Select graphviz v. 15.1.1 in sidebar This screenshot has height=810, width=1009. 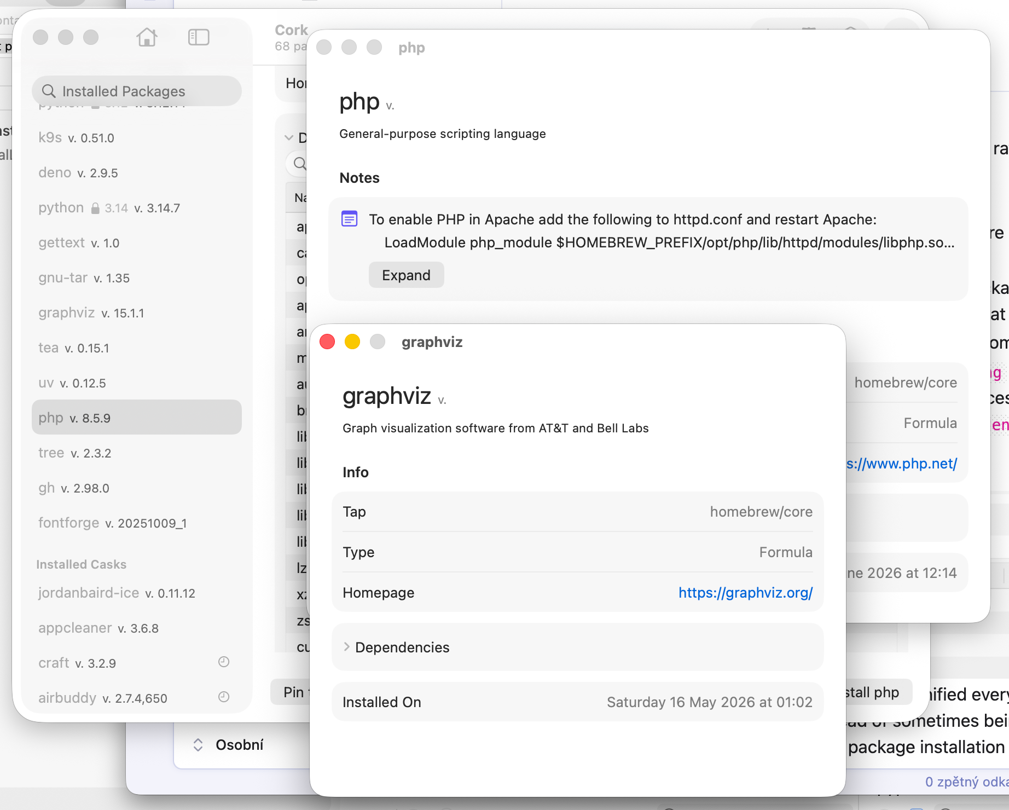tap(137, 313)
